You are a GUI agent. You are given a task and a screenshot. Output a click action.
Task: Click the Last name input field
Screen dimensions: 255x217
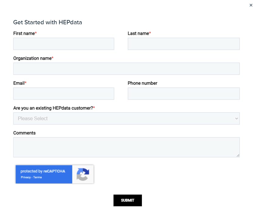[x=184, y=44]
